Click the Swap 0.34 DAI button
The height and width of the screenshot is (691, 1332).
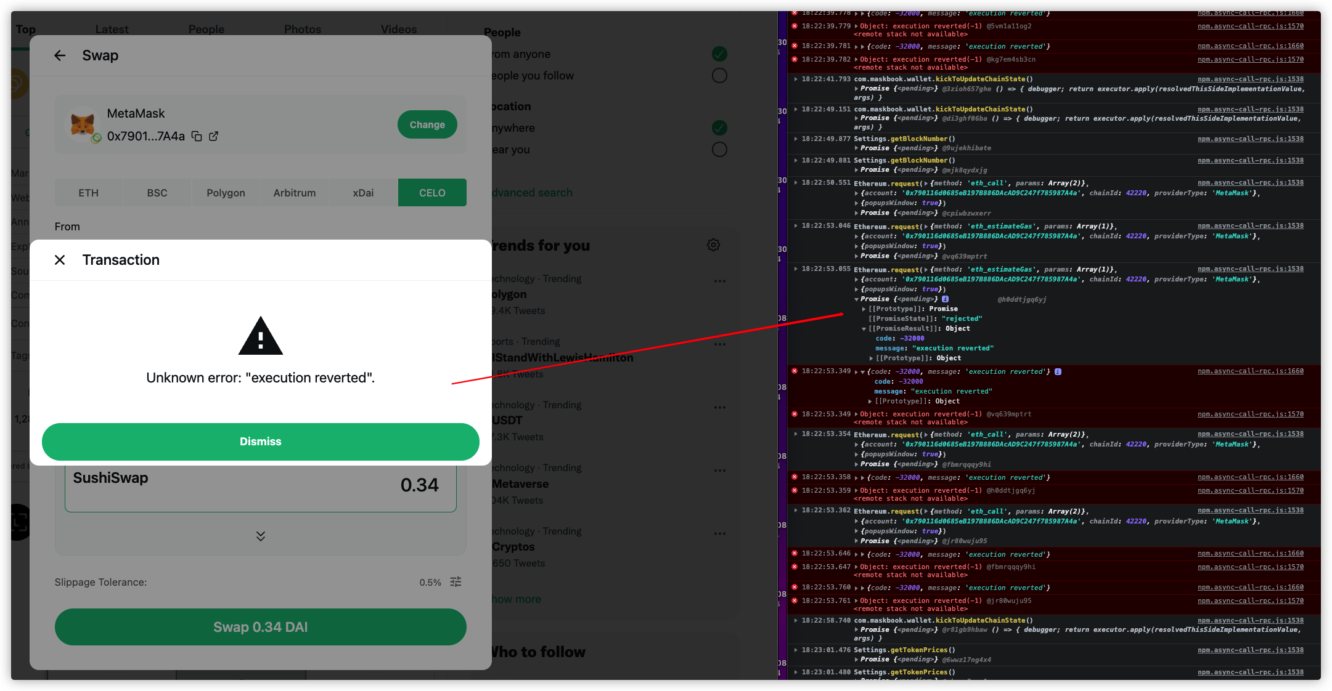click(260, 627)
